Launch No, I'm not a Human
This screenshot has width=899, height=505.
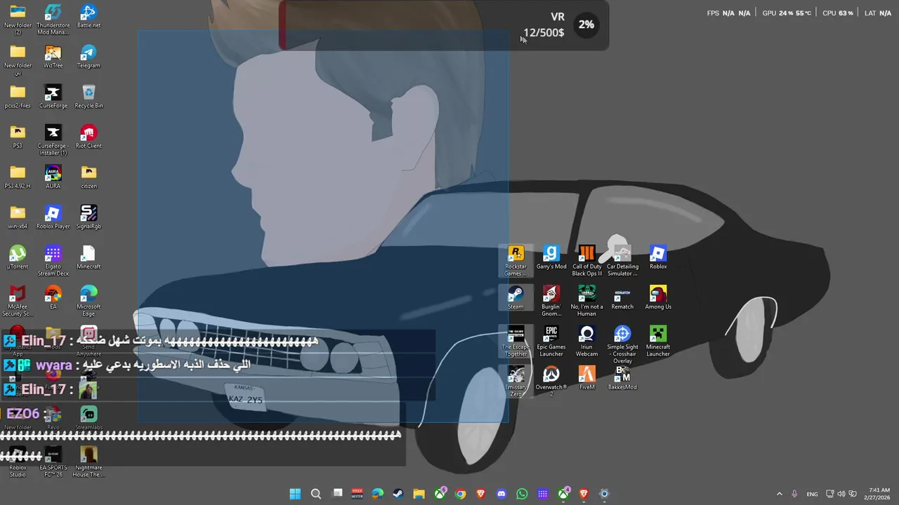click(x=586, y=302)
